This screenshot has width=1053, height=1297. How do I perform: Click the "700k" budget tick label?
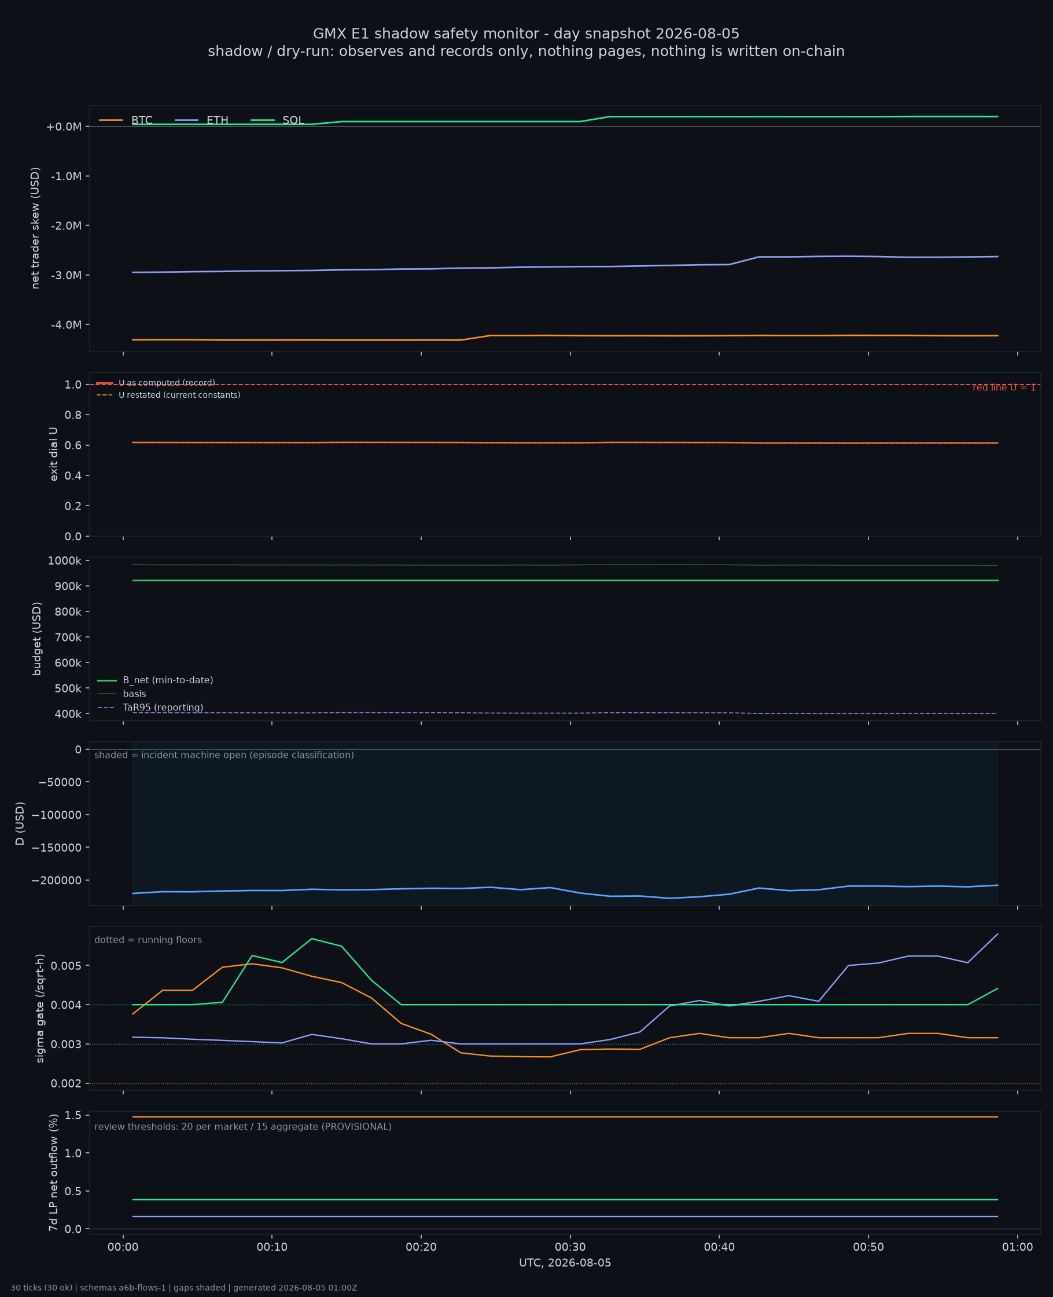coord(68,637)
